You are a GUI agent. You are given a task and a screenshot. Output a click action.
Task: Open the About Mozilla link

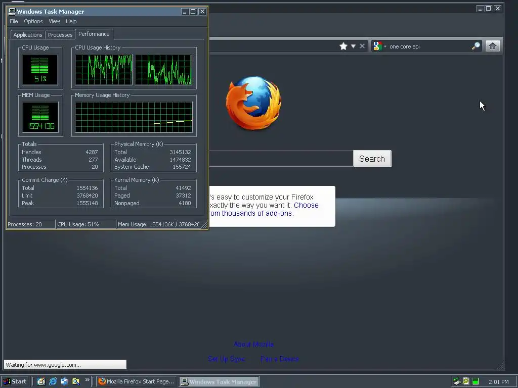pyautogui.click(x=253, y=344)
